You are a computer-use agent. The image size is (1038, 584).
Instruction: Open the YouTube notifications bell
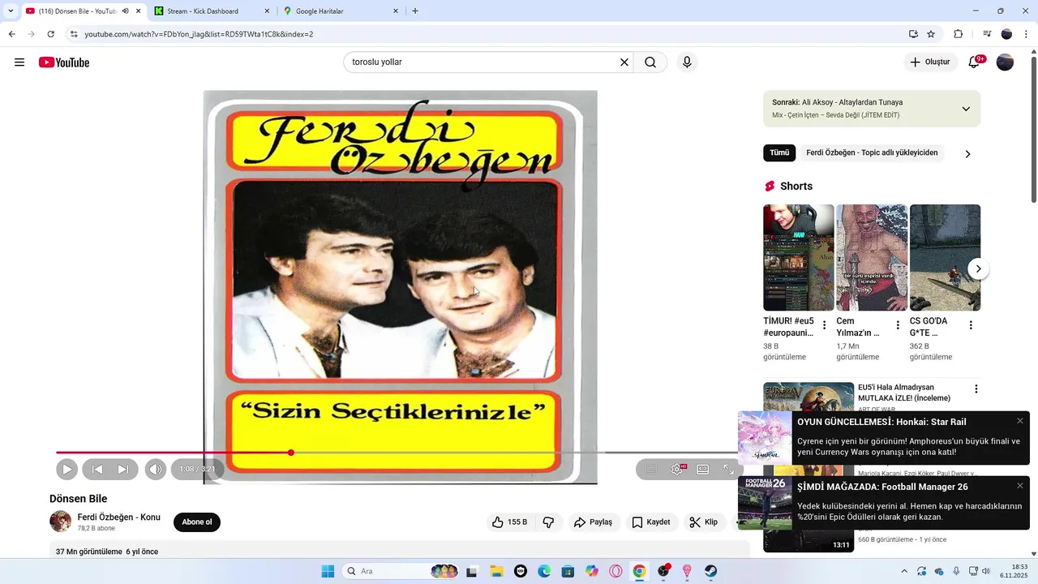coord(974,62)
